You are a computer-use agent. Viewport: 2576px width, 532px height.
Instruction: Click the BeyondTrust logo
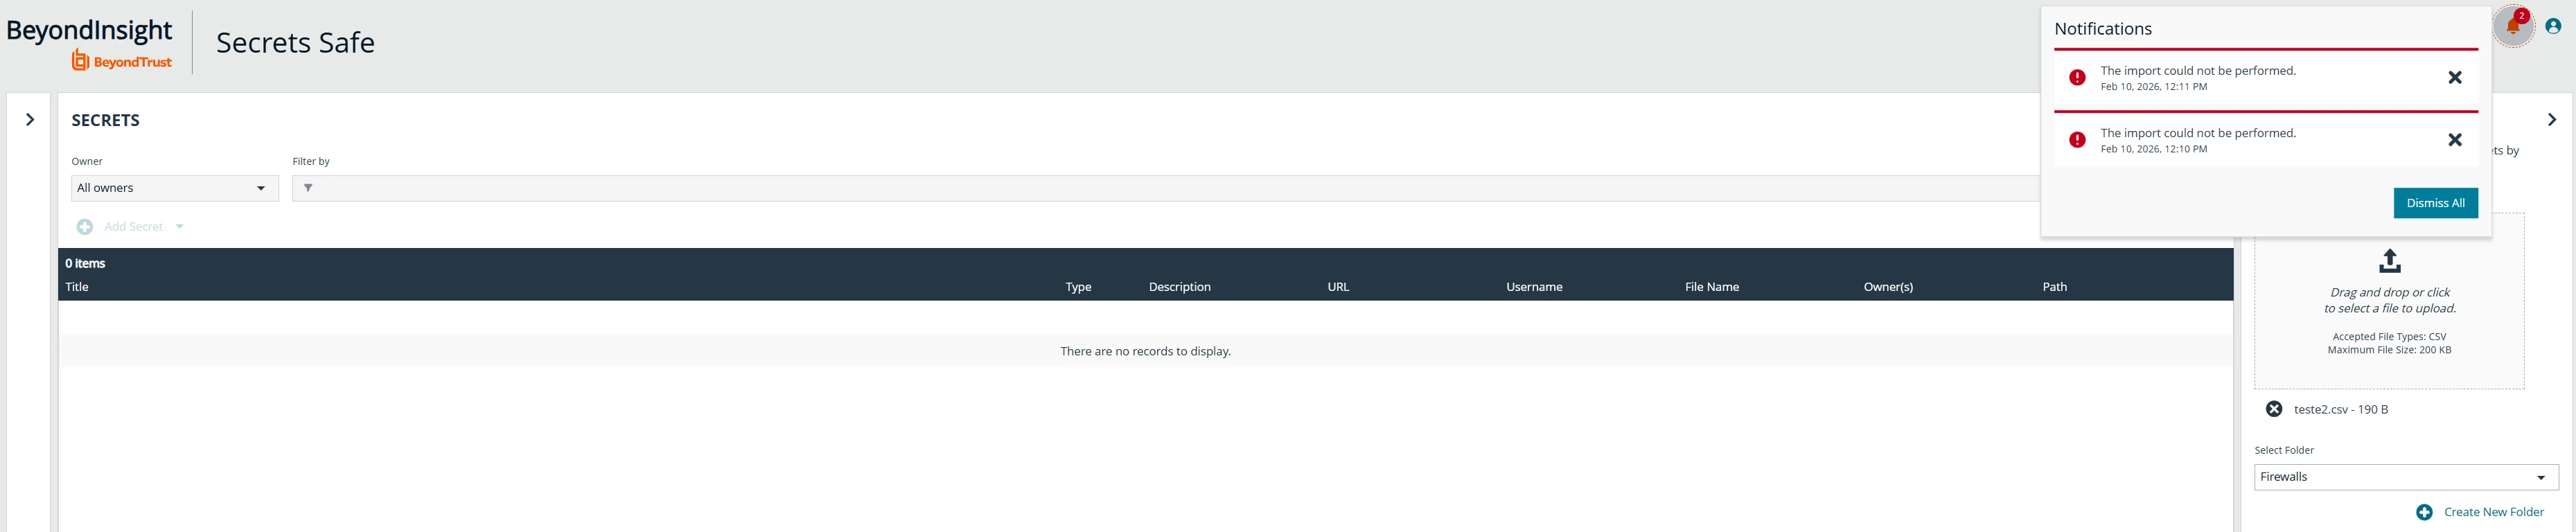(x=121, y=61)
